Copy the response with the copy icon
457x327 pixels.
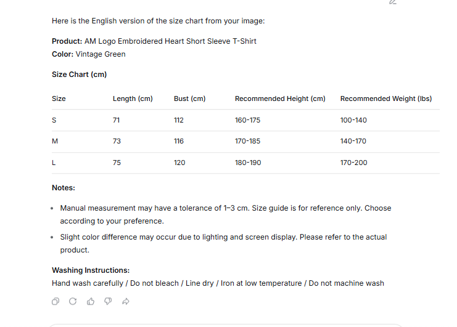pos(56,301)
